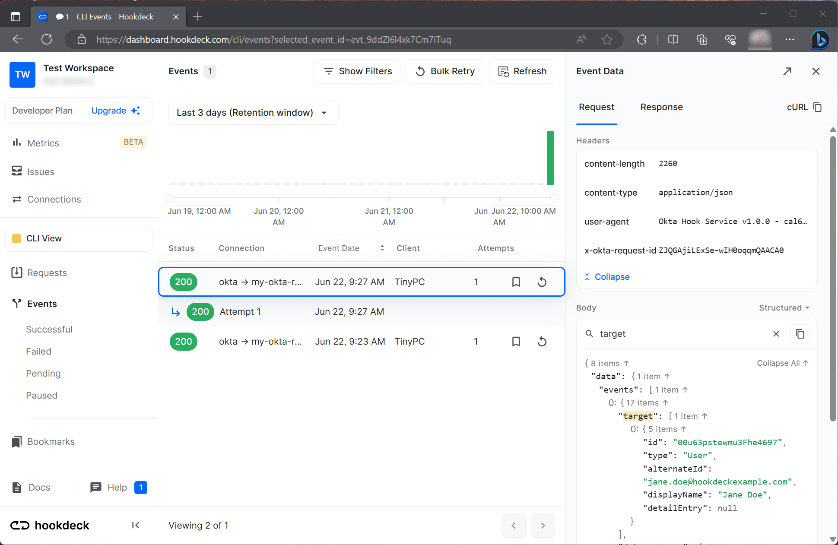Open the Metrics section in sidebar
The image size is (838, 545).
coord(43,143)
